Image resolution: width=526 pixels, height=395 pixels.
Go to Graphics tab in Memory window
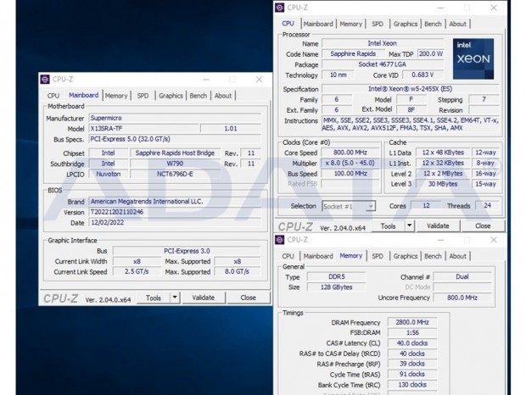pyautogui.click(x=406, y=256)
